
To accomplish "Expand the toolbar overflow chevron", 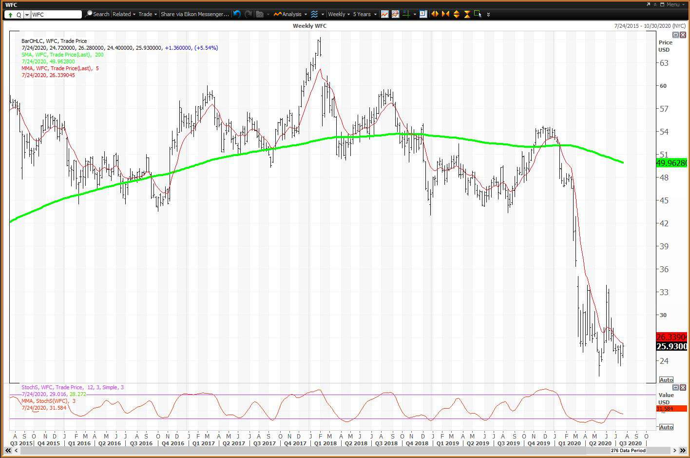I will 488,15.
